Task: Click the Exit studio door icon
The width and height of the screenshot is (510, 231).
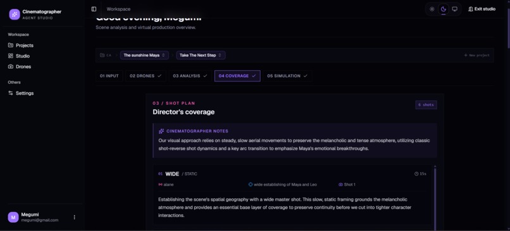Action: point(470,9)
